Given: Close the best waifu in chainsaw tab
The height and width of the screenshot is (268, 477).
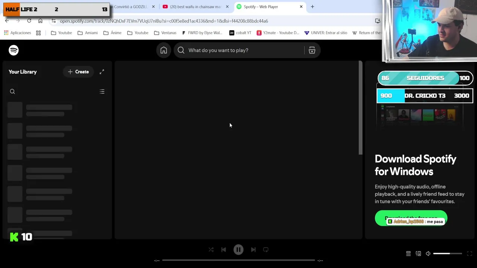Looking at the screenshot, I should point(227,7).
